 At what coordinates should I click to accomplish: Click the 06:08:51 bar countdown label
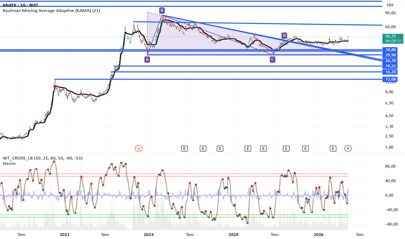point(393,41)
